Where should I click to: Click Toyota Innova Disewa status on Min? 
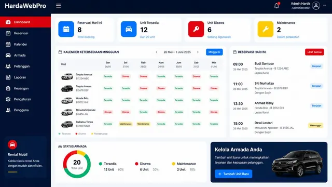coord(214,88)
